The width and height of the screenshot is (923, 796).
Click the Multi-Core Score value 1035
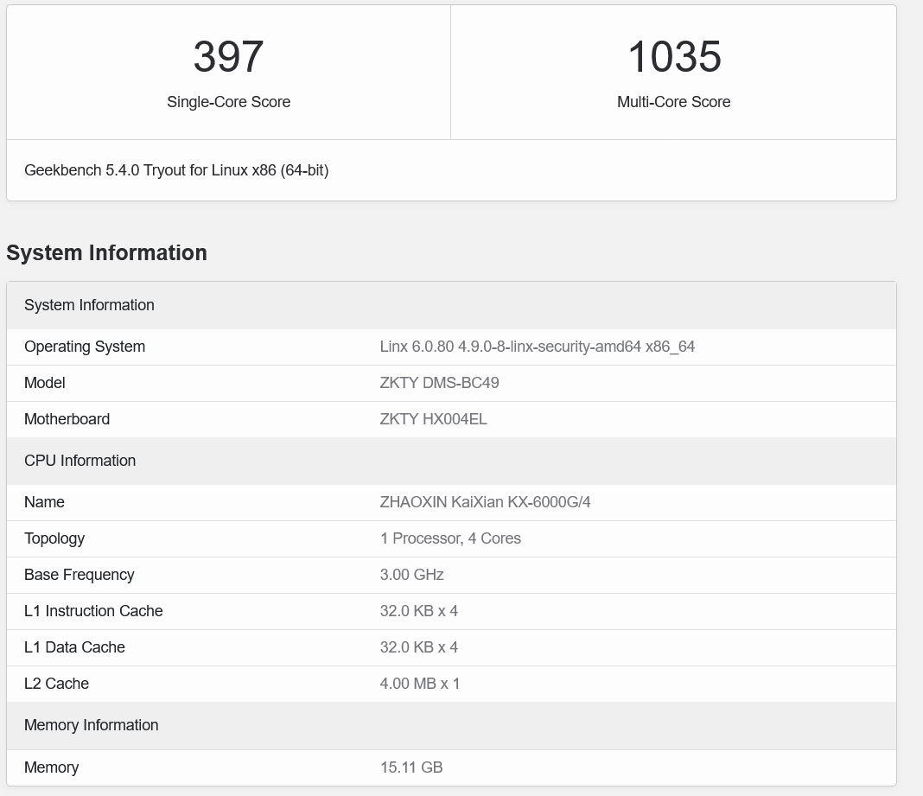673,57
